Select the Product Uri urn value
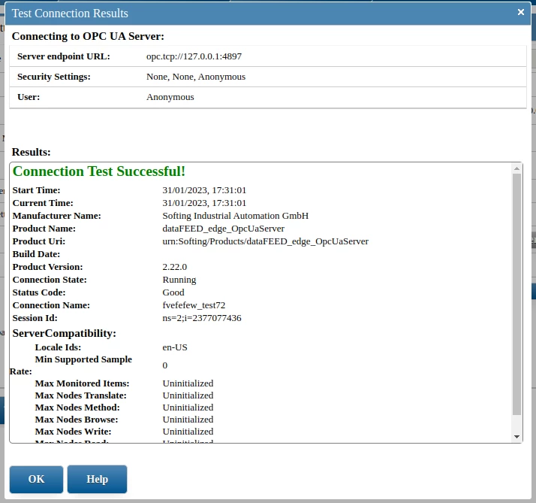The image size is (536, 503). (265, 241)
